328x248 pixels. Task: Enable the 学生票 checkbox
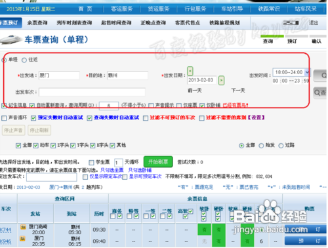pos(91,163)
